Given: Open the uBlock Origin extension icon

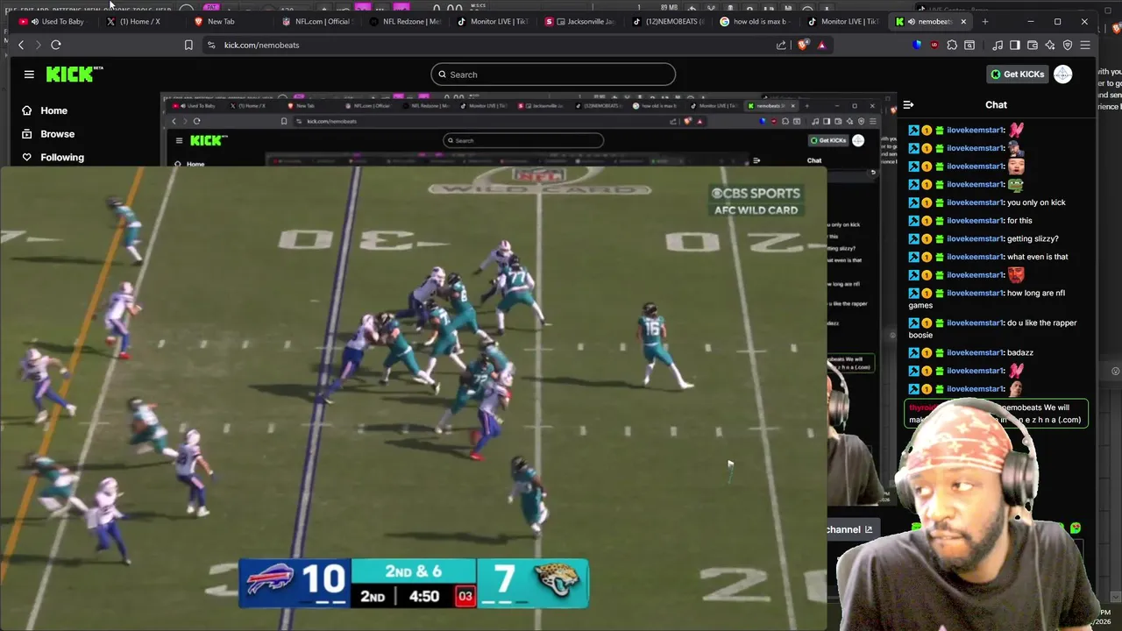Looking at the screenshot, I should point(934,45).
